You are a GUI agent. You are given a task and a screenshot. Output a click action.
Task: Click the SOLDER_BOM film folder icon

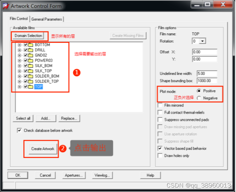[30, 76]
